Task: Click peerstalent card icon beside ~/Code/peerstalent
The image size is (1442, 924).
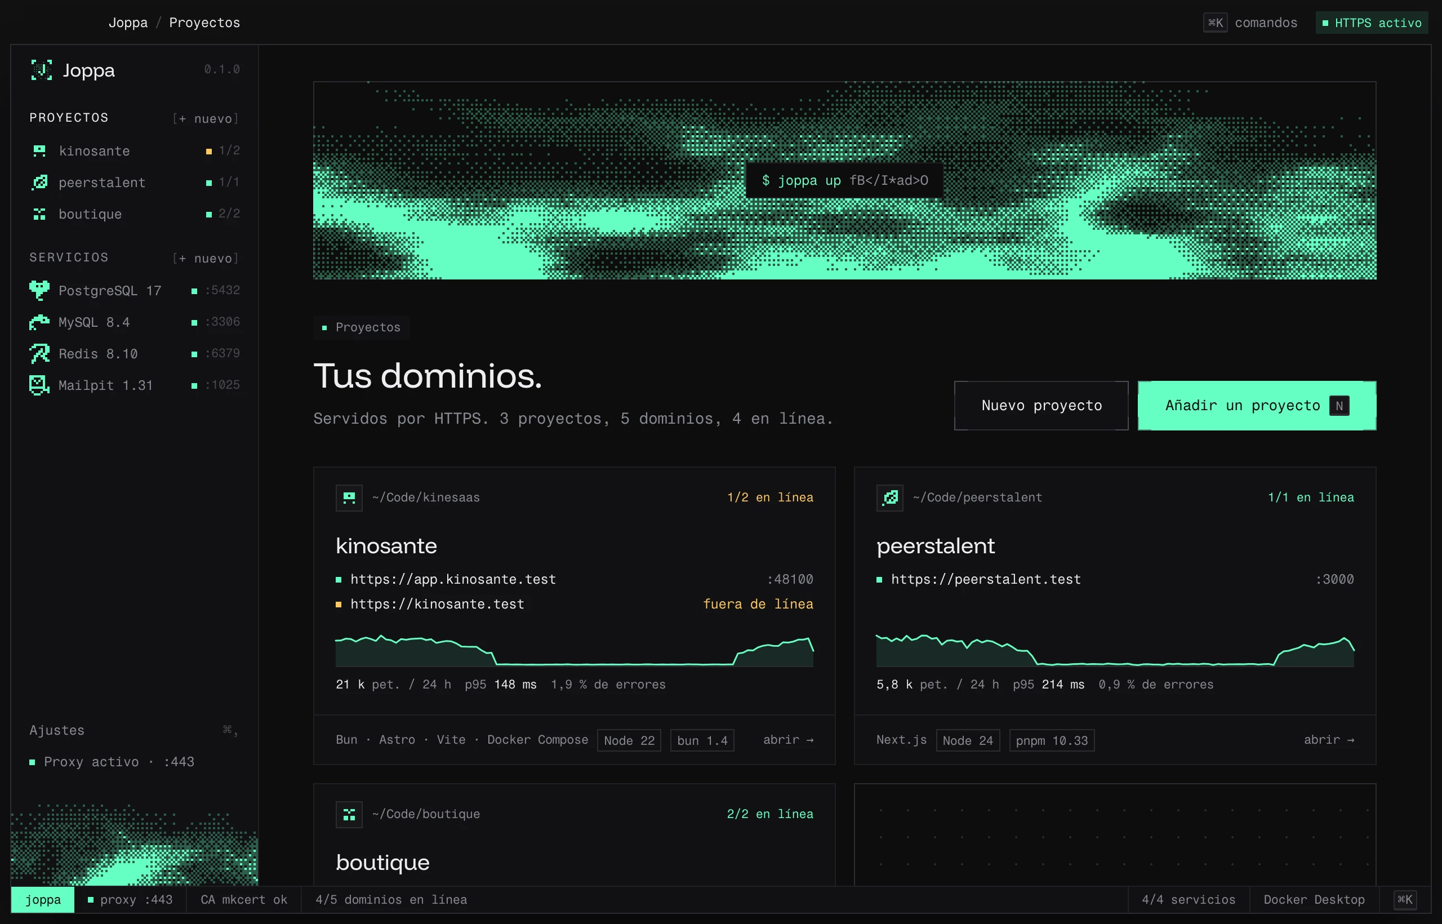Action: pos(889,497)
